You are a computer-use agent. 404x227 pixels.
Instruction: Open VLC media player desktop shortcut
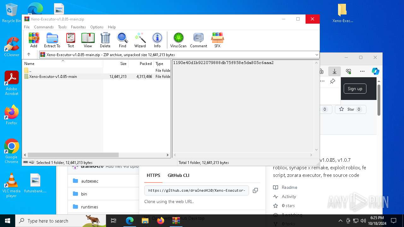pyautogui.click(x=11, y=185)
